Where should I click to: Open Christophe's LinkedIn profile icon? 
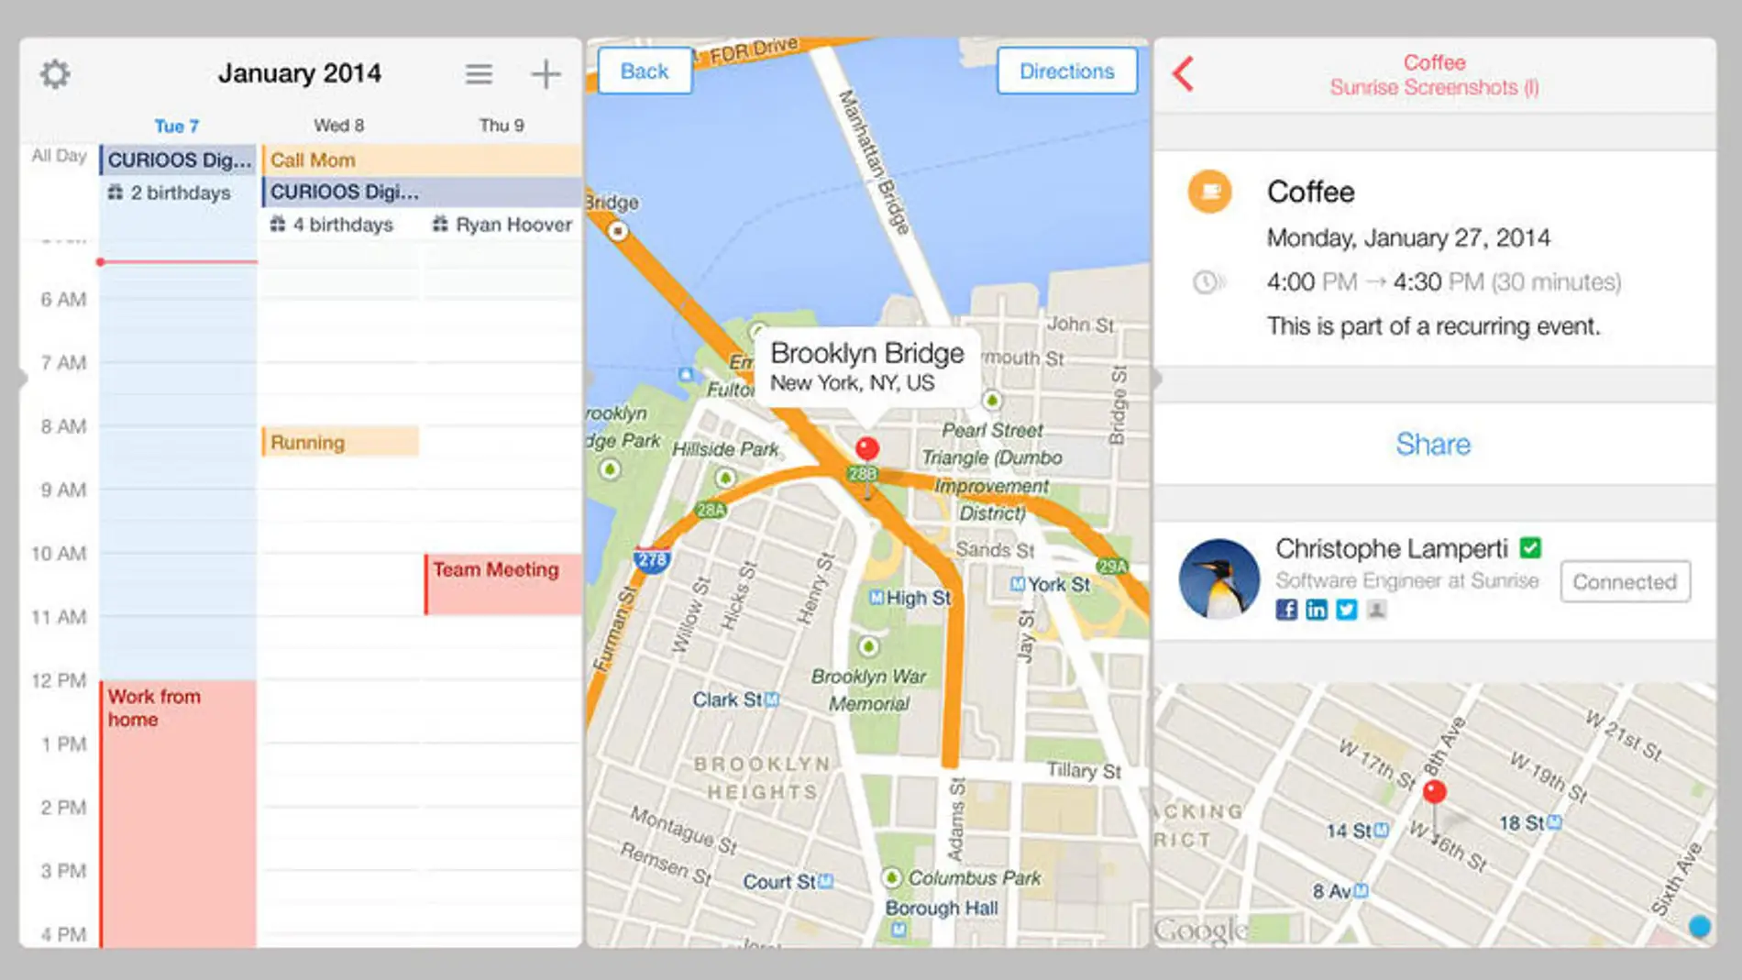pyautogui.click(x=1316, y=610)
